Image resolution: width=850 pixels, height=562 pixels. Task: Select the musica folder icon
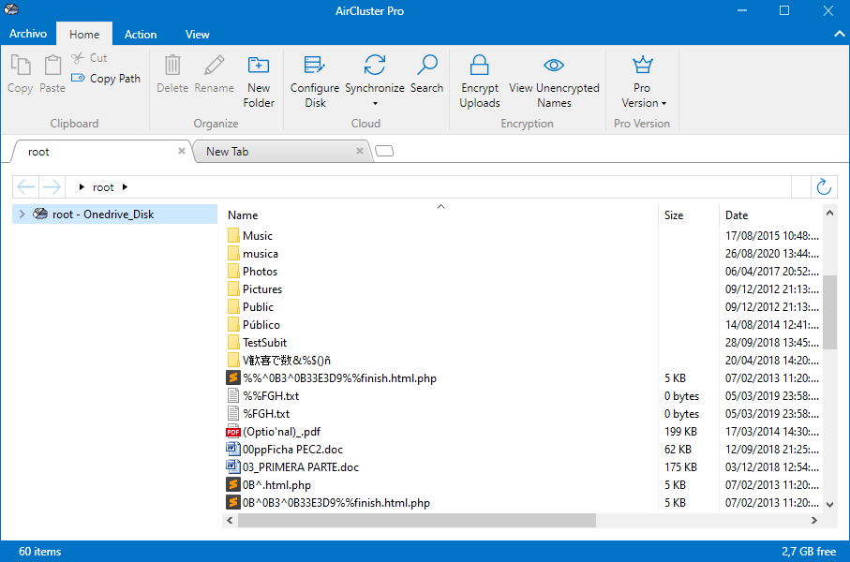coord(233,254)
